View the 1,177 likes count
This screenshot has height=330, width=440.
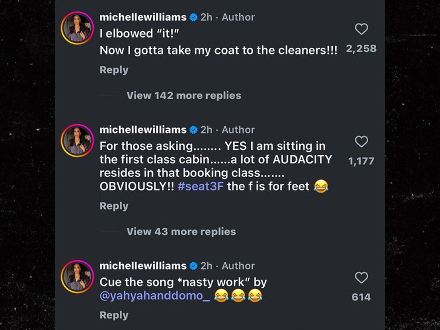click(361, 161)
